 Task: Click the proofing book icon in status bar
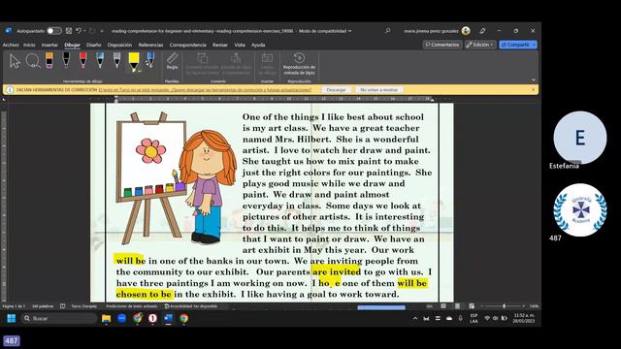(x=62, y=306)
